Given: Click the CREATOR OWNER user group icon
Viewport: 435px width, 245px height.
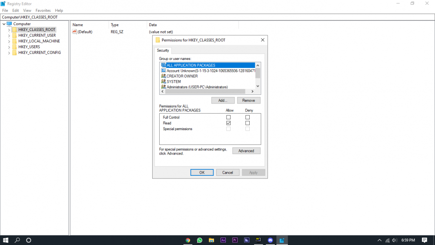Looking at the screenshot, I should click(x=164, y=76).
